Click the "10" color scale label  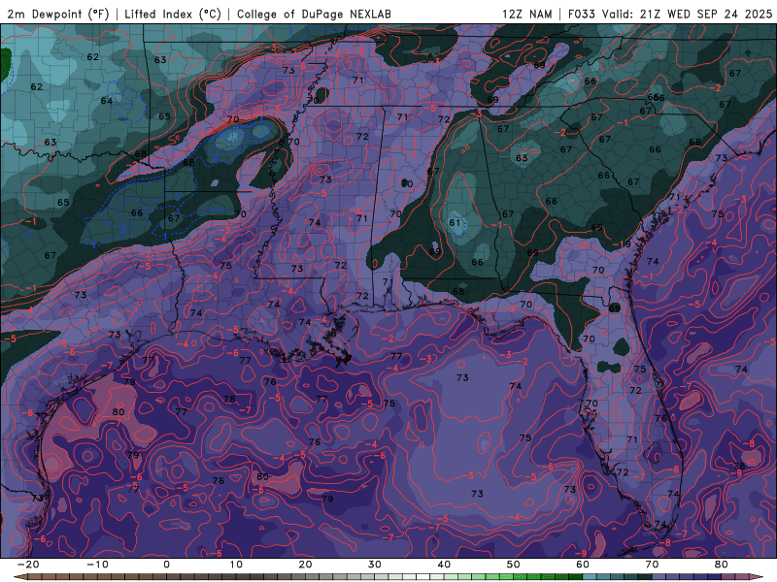pos(236,565)
